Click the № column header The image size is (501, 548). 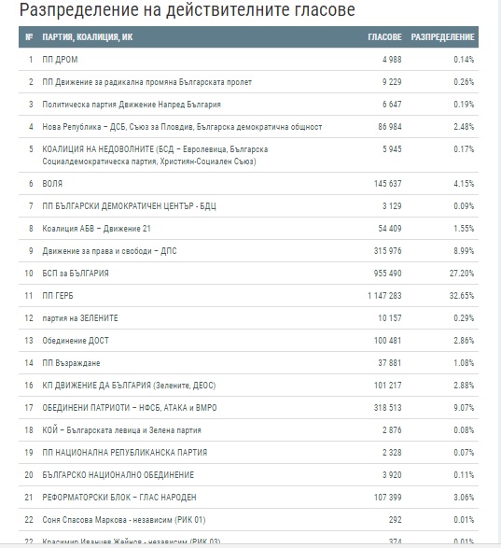(29, 37)
